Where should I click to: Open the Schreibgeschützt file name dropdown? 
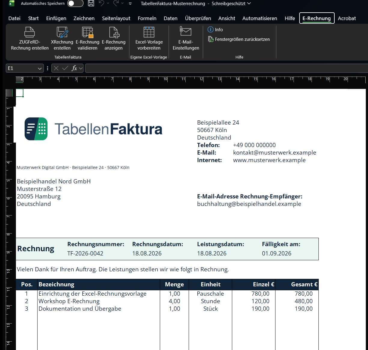click(x=249, y=4)
